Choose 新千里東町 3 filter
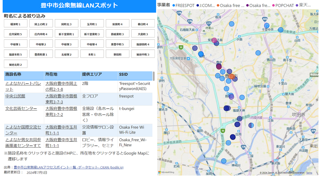 92,34
